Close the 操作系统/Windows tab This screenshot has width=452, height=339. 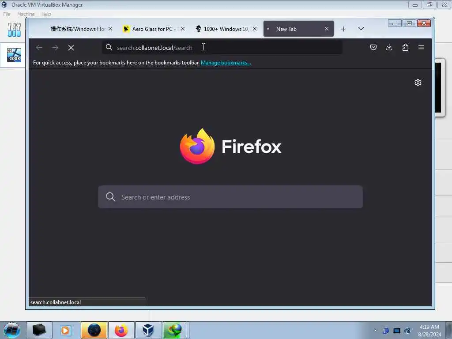pyautogui.click(x=110, y=29)
